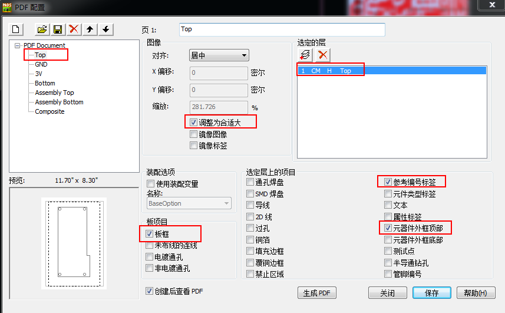Collapse the PDF Document tree node
Screen dimensions: 505x313
(17, 45)
